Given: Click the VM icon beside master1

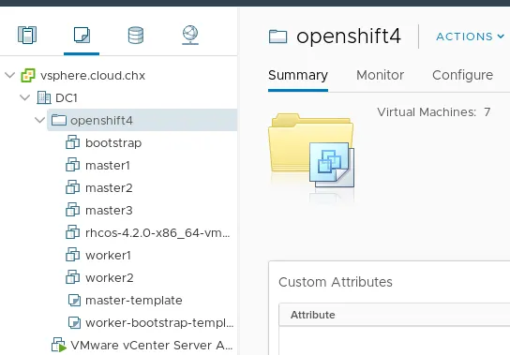Looking at the screenshot, I should (x=72, y=165).
